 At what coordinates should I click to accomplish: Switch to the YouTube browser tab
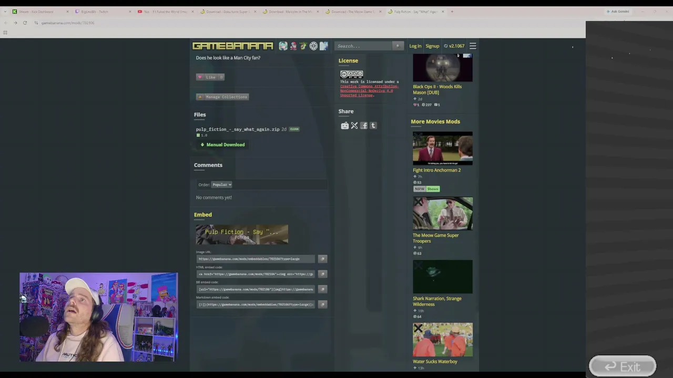[166, 12]
